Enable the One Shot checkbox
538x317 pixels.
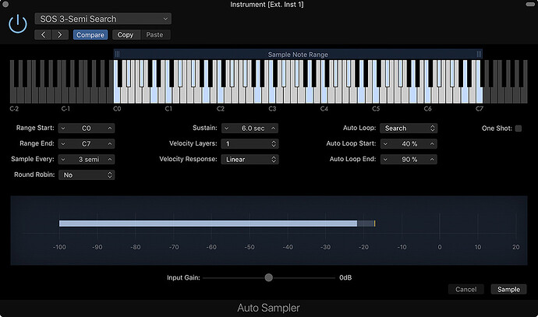[x=518, y=129]
